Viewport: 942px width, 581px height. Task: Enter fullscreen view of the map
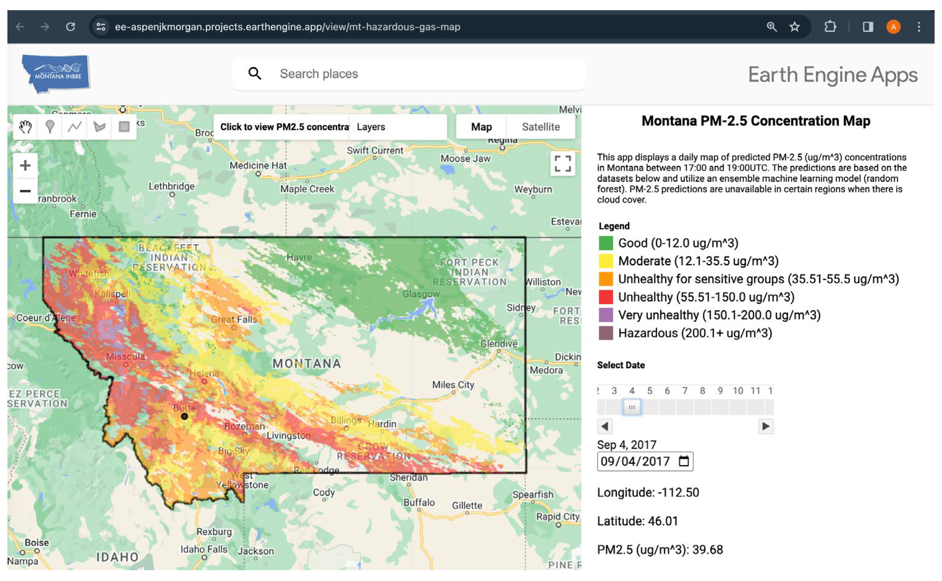tap(562, 164)
